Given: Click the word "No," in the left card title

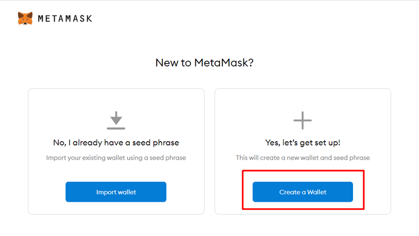Looking at the screenshot, I should [59, 143].
